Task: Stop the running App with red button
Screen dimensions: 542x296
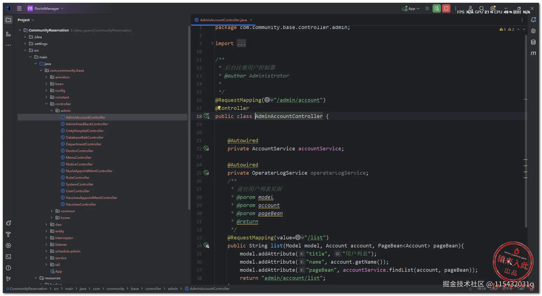Action: 446,8
